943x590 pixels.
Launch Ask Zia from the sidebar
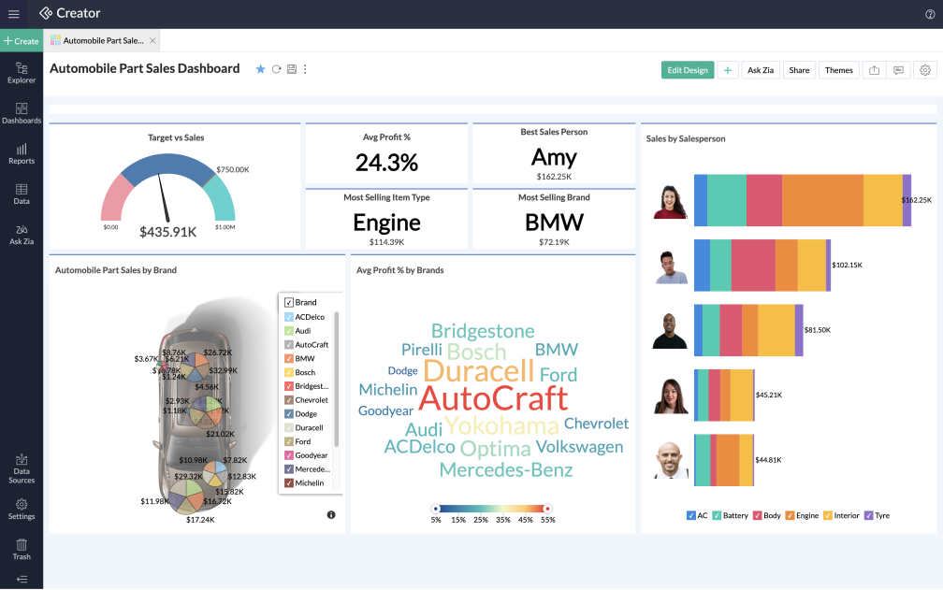coord(22,235)
